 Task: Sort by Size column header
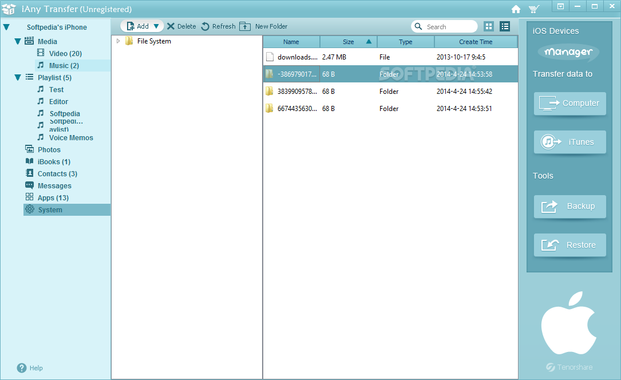(349, 42)
